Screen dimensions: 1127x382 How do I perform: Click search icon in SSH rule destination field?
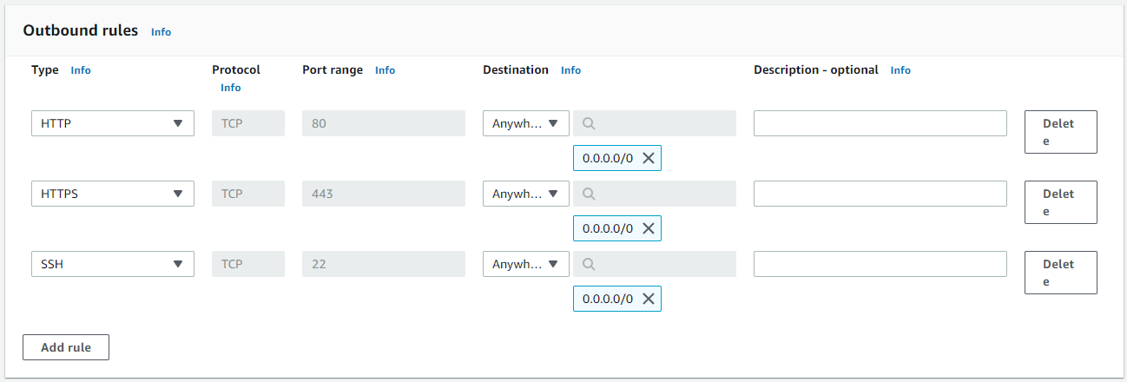(589, 264)
